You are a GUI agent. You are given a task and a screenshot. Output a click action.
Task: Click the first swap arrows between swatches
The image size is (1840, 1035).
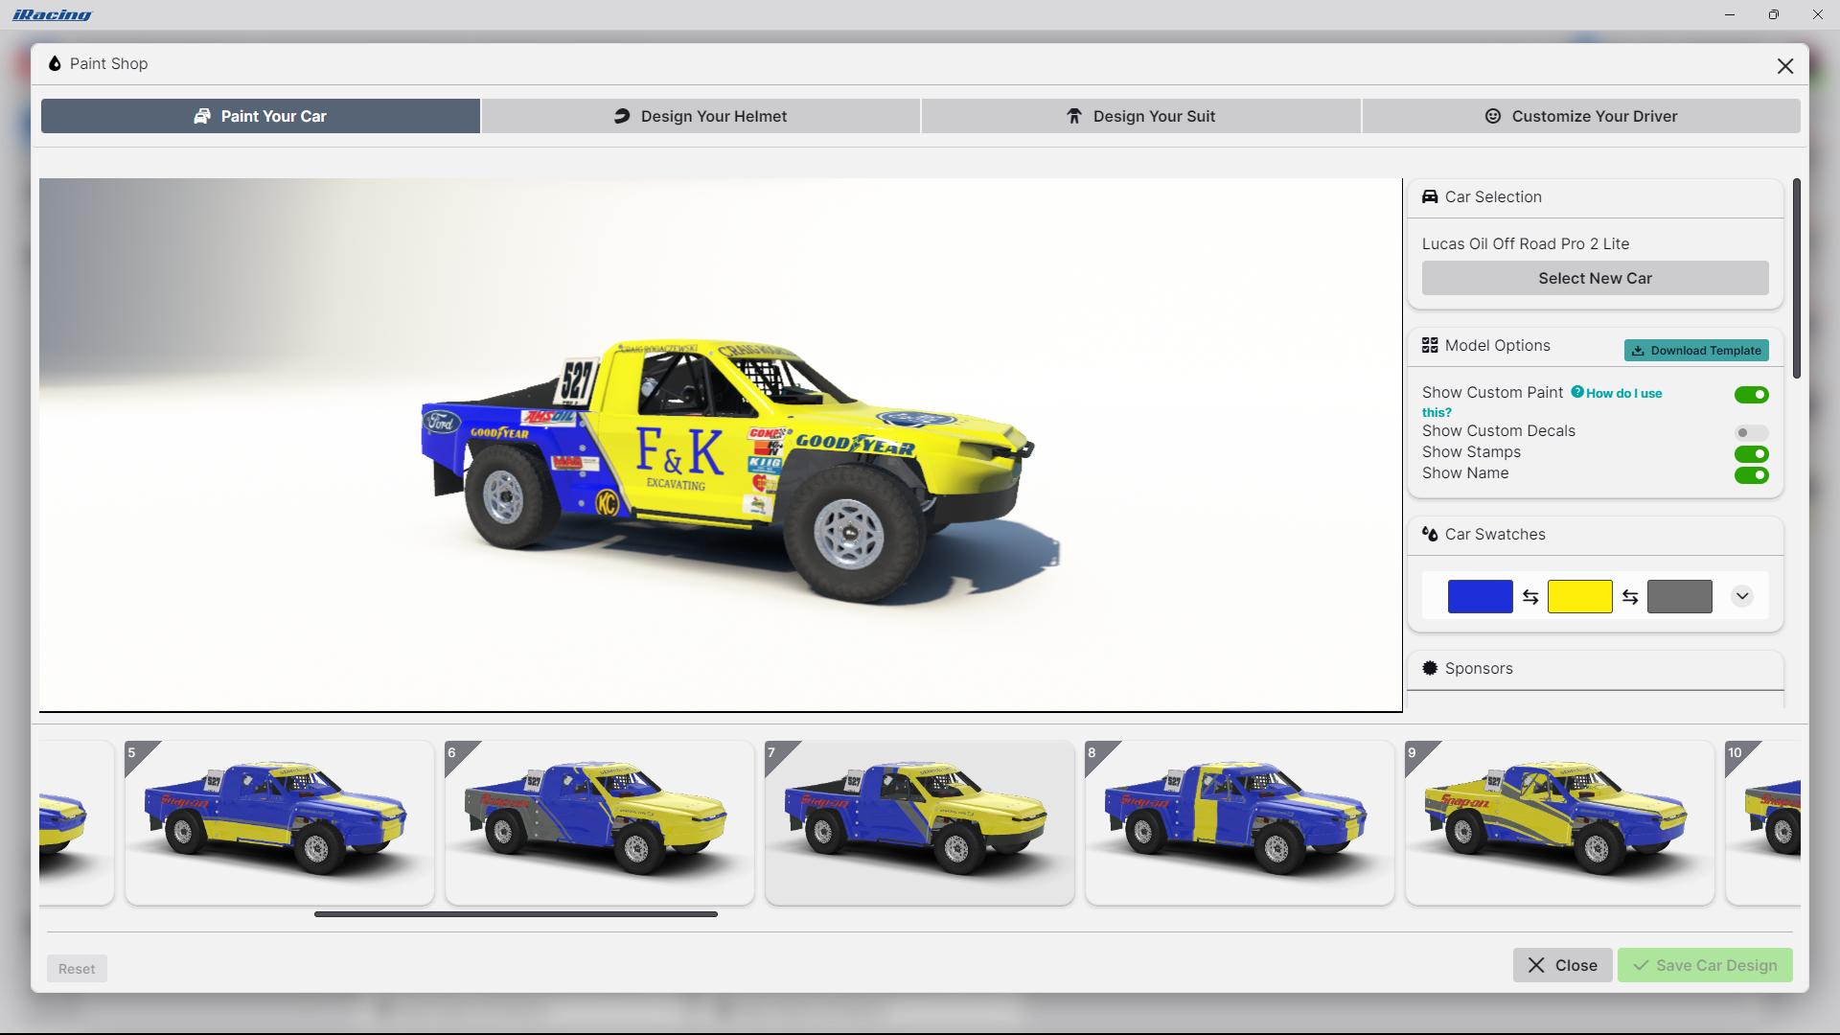point(1530,595)
